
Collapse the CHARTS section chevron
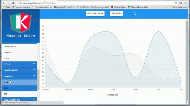tap(34, 75)
